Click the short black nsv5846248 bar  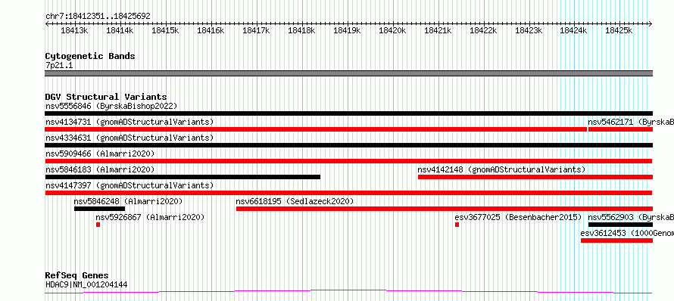click(x=99, y=209)
